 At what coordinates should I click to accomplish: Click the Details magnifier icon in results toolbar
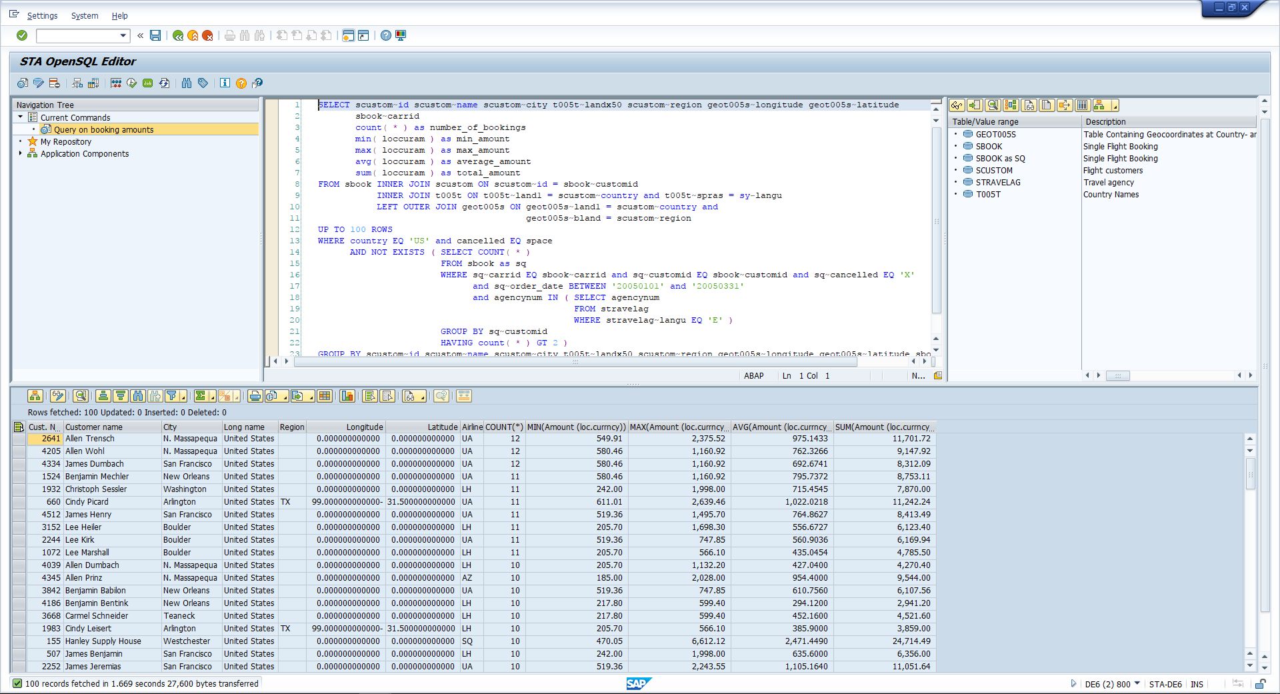[x=81, y=396]
